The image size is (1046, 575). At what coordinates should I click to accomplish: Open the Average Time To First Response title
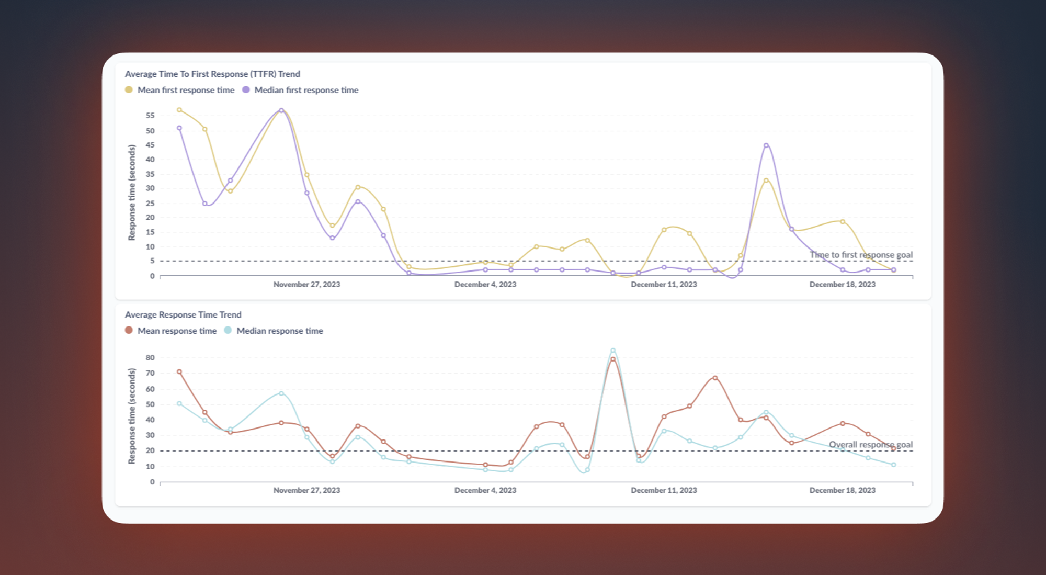pyautogui.click(x=212, y=74)
